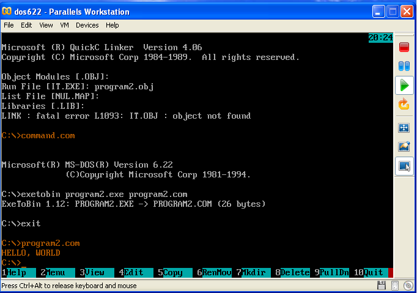Open the Edit menu
The width and height of the screenshot is (417, 293).
point(26,25)
